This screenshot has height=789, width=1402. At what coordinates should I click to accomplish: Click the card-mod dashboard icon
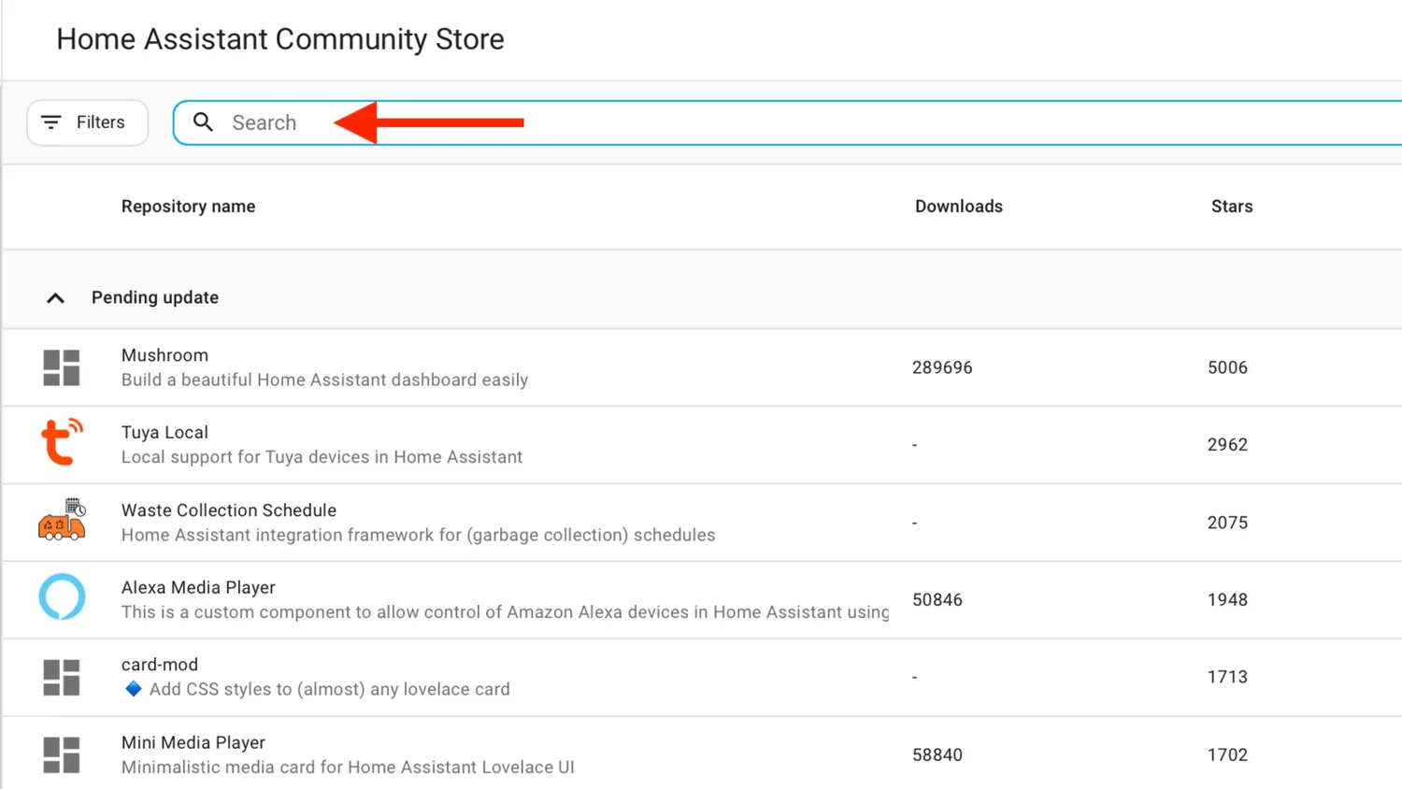point(62,677)
